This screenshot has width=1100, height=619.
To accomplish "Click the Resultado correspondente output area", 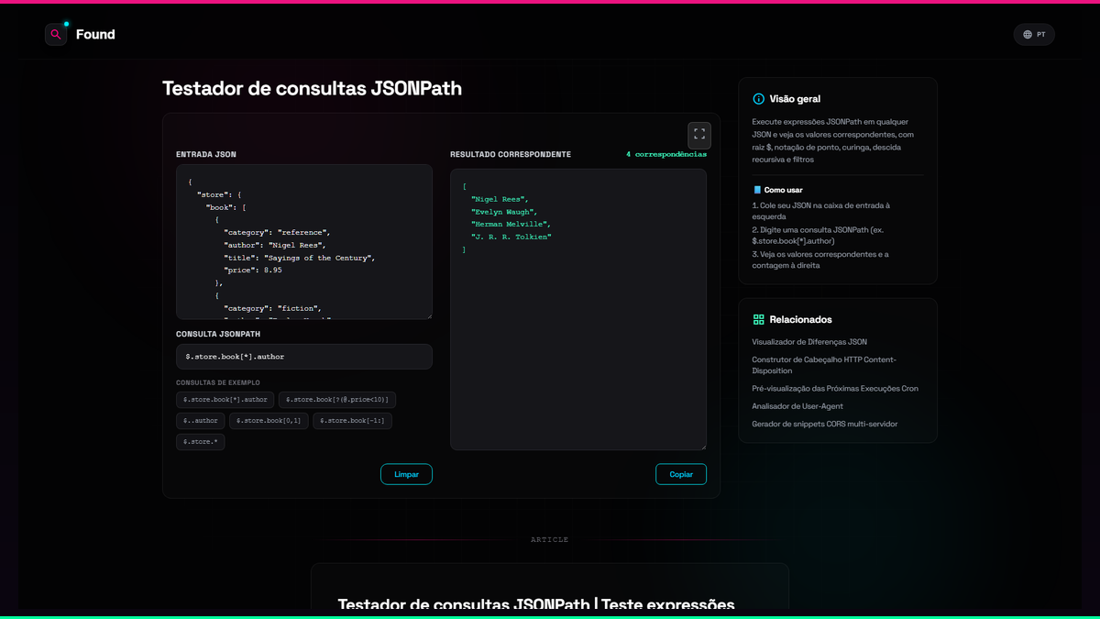I will [578, 309].
